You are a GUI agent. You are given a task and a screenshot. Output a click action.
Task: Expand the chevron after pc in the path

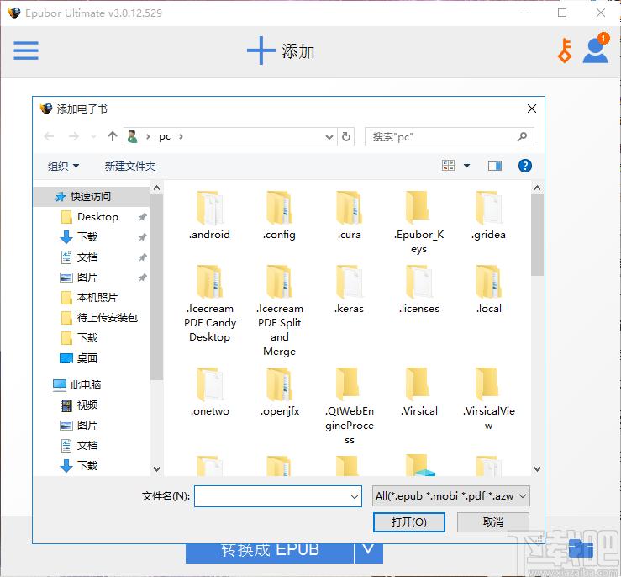click(181, 137)
